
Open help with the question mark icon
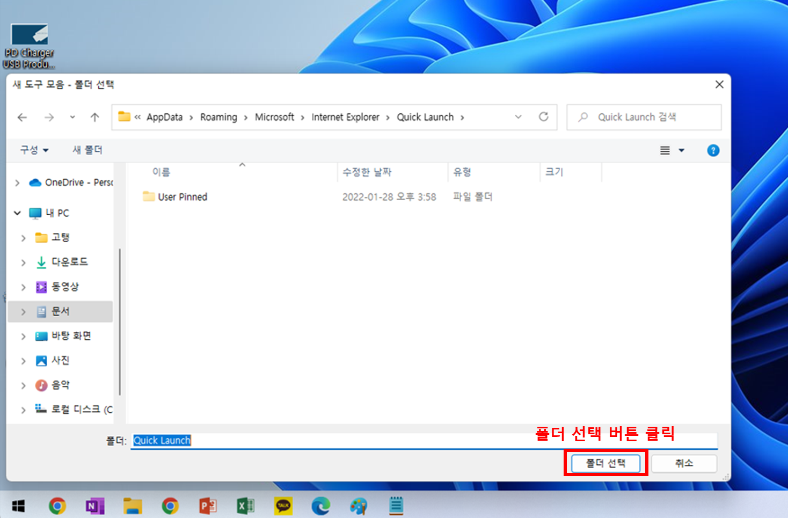coord(713,150)
